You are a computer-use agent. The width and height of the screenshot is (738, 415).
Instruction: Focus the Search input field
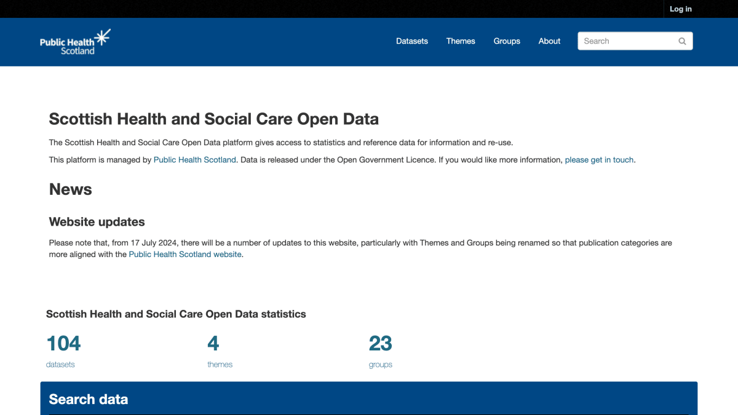tap(635, 41)
